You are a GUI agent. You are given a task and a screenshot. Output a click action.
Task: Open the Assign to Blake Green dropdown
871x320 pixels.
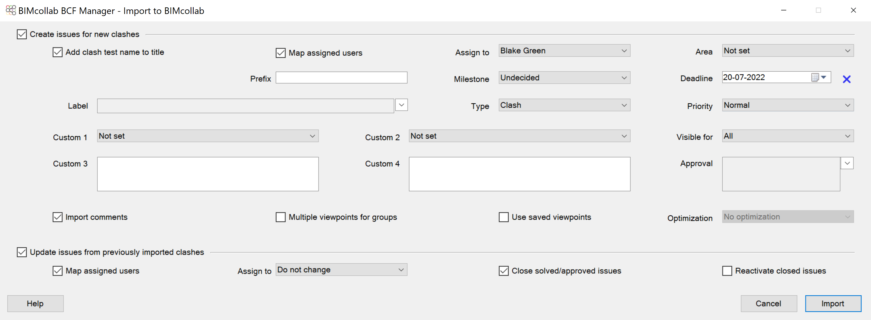564,51
